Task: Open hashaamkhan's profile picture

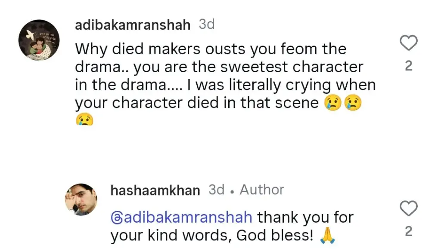Action: (81, 200)
